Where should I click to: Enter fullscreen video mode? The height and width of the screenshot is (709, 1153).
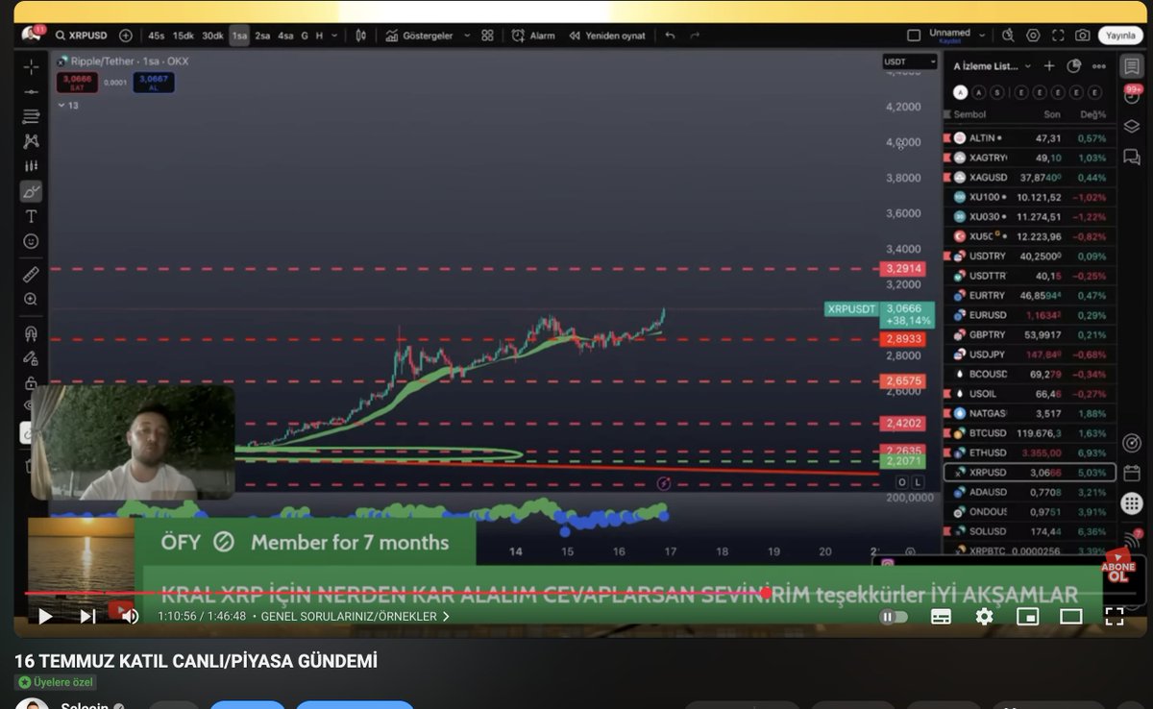[1114, 617]
